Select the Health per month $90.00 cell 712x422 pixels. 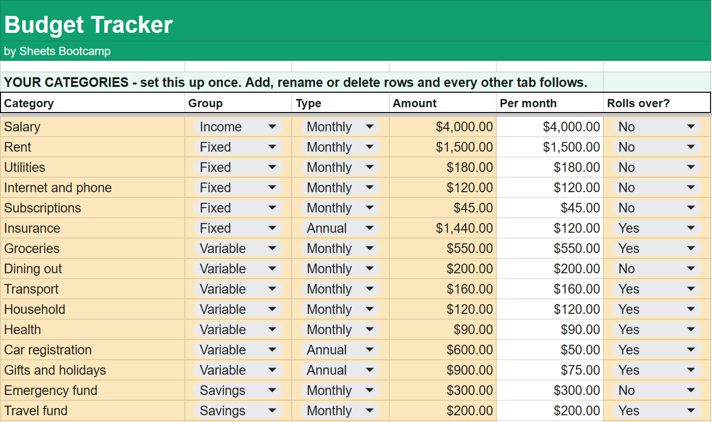(550, 329)
